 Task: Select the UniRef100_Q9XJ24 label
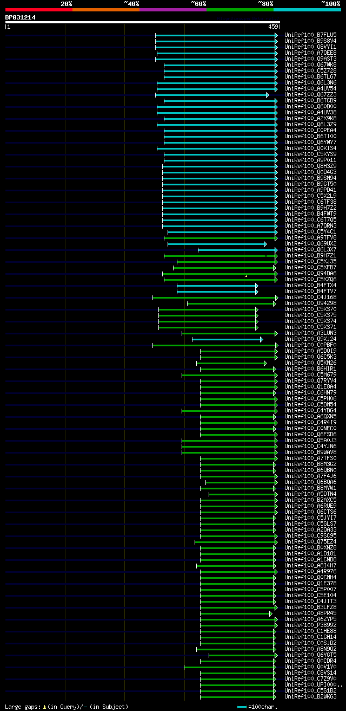pos(310,339)
